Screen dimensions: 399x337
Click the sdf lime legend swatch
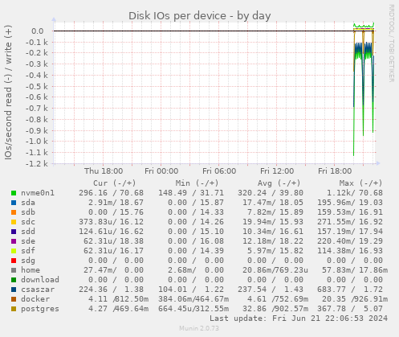click(x=14, y=251)
